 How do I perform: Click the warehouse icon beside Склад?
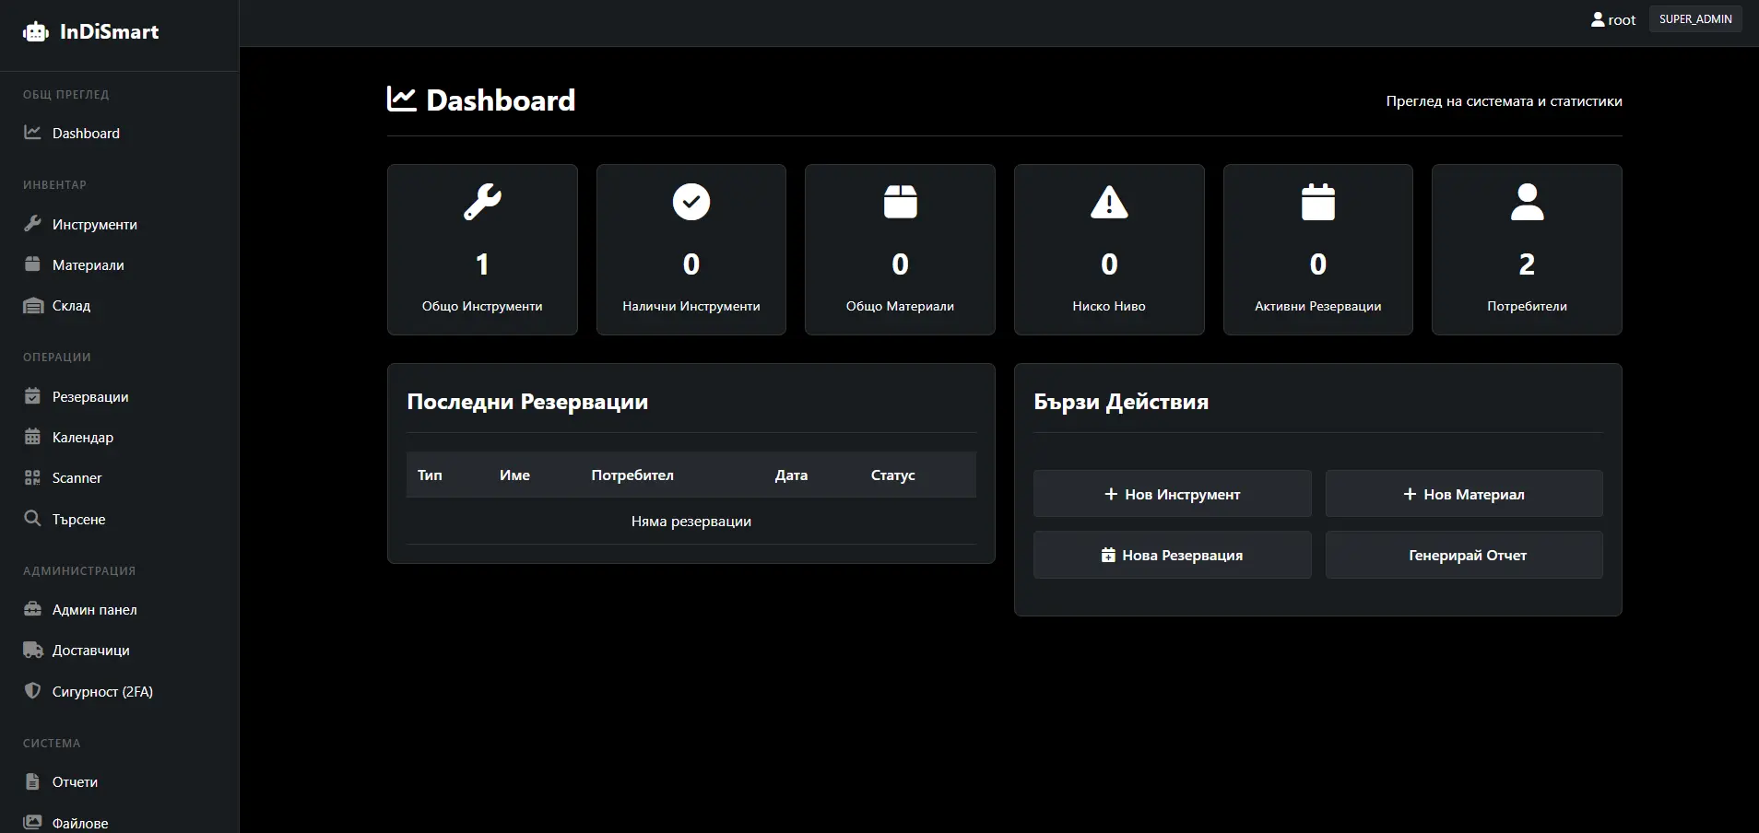tap(32, 305)
